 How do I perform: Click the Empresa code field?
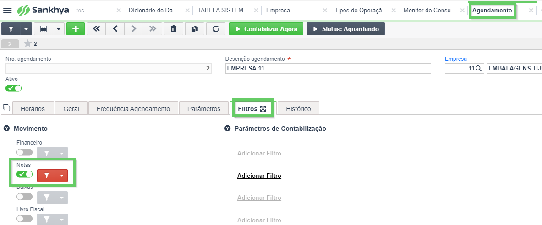pyautogui.click(x=464, y=68)
